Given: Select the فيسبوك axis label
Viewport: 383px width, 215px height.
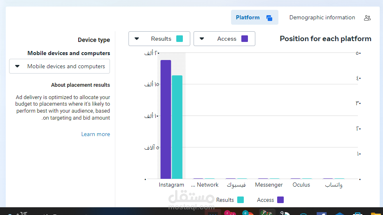Looking at the screenshot, I should pos(236,185).
